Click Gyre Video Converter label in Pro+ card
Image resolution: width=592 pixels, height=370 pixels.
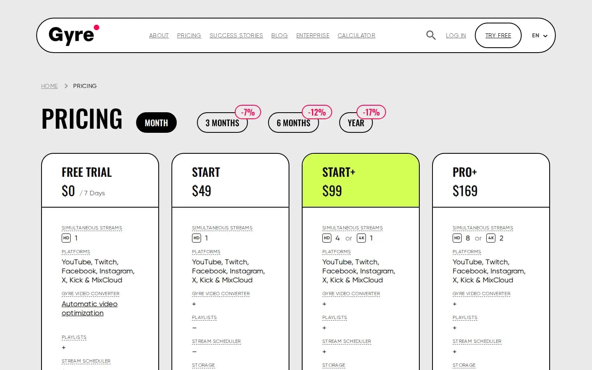(x=481, y=294)
